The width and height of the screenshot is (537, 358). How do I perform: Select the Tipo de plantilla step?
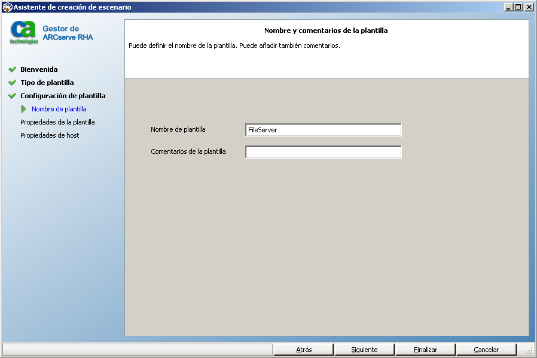(x=47, y=83)
